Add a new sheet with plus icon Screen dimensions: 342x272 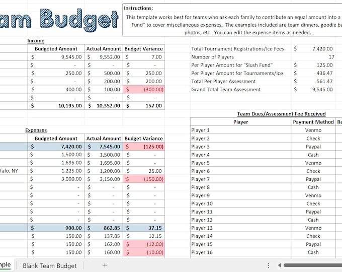tap(105, 265)
